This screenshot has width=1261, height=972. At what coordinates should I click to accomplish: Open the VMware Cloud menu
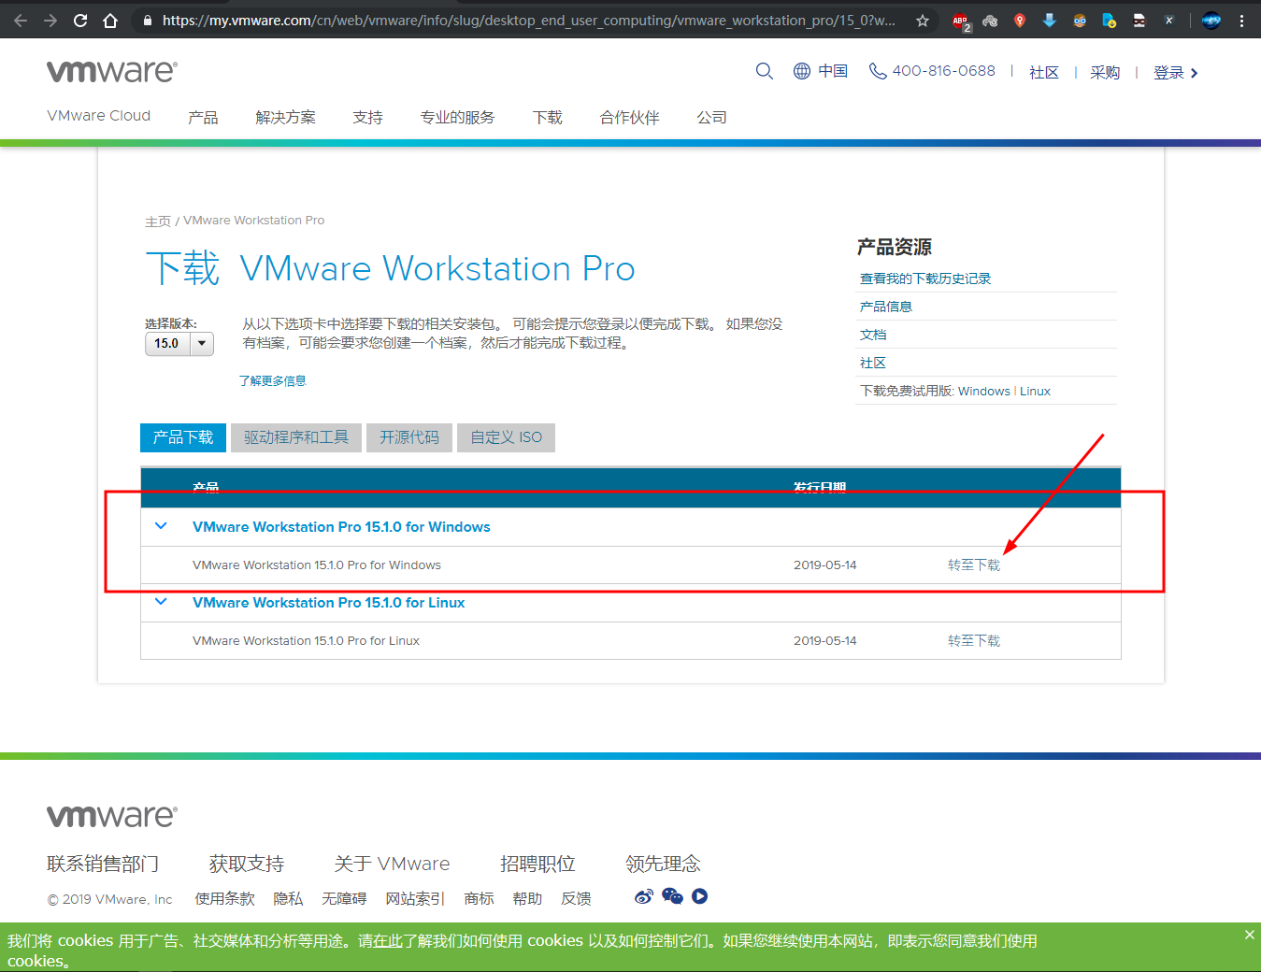click(98, 116)
